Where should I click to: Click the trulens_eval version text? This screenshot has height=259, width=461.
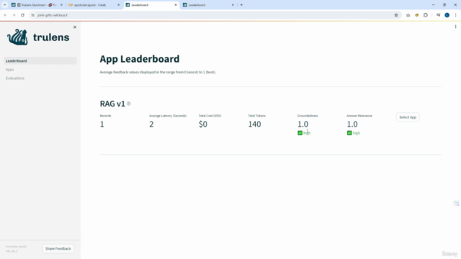(x=16, y=249)
